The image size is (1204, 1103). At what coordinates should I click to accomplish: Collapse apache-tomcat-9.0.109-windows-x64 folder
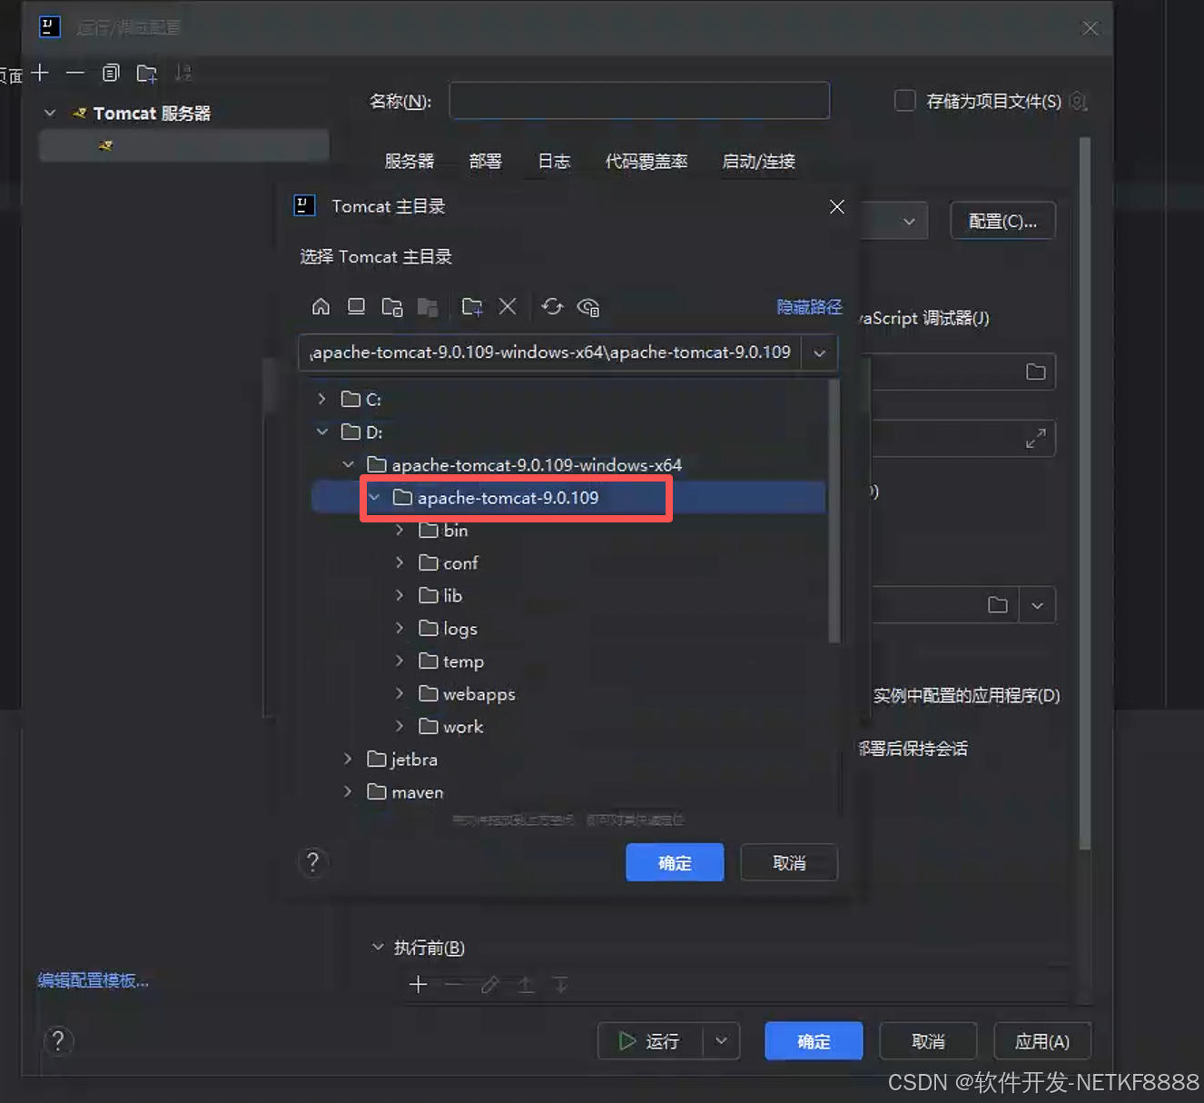348,464
